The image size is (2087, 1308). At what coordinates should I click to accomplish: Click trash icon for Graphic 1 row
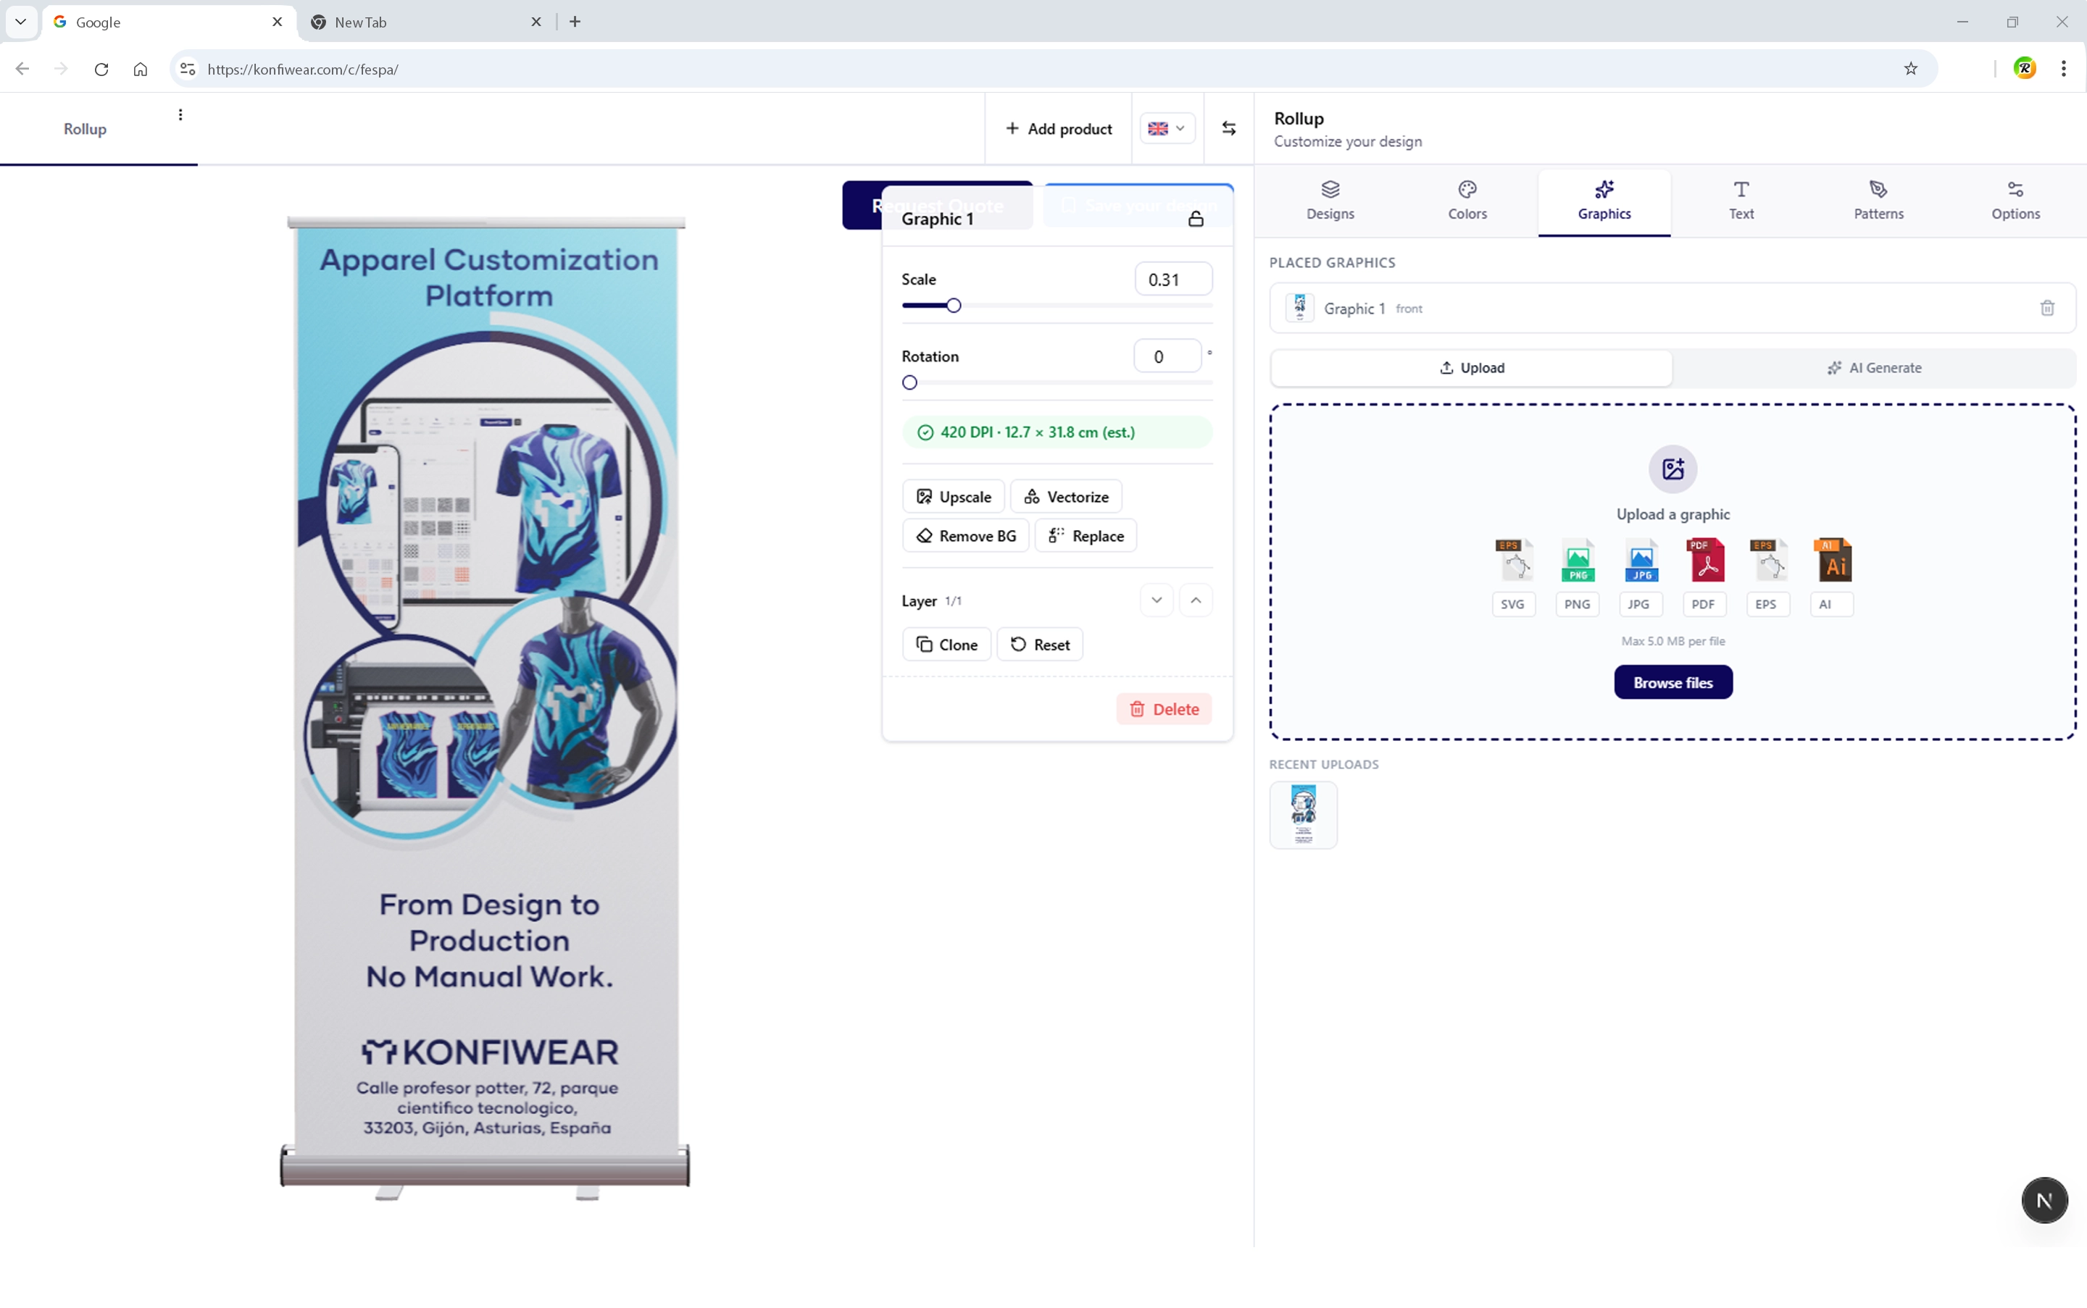2046,308
